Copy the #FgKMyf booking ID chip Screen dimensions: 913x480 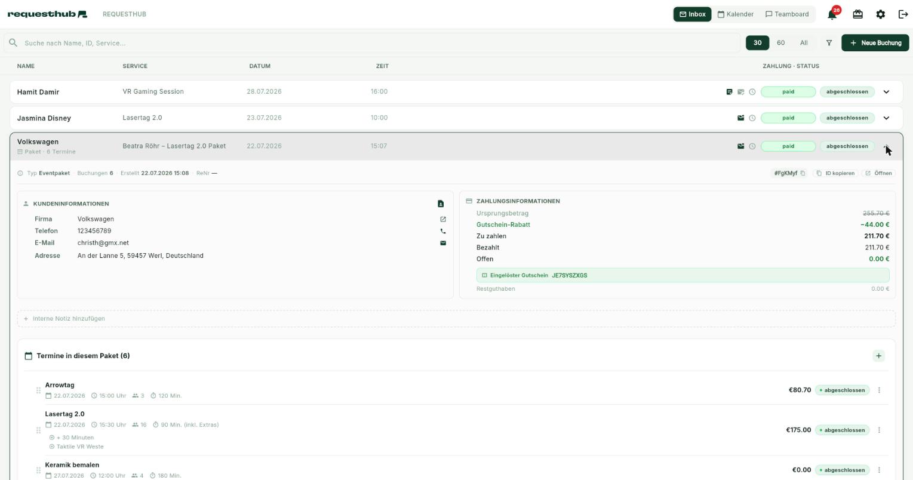pyautogui.click(x=789, y=173)
